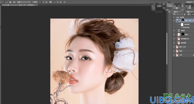The image size is (194, 104).
Task: Click the folder icon of the 高低频 group
Action: [178, 17]
